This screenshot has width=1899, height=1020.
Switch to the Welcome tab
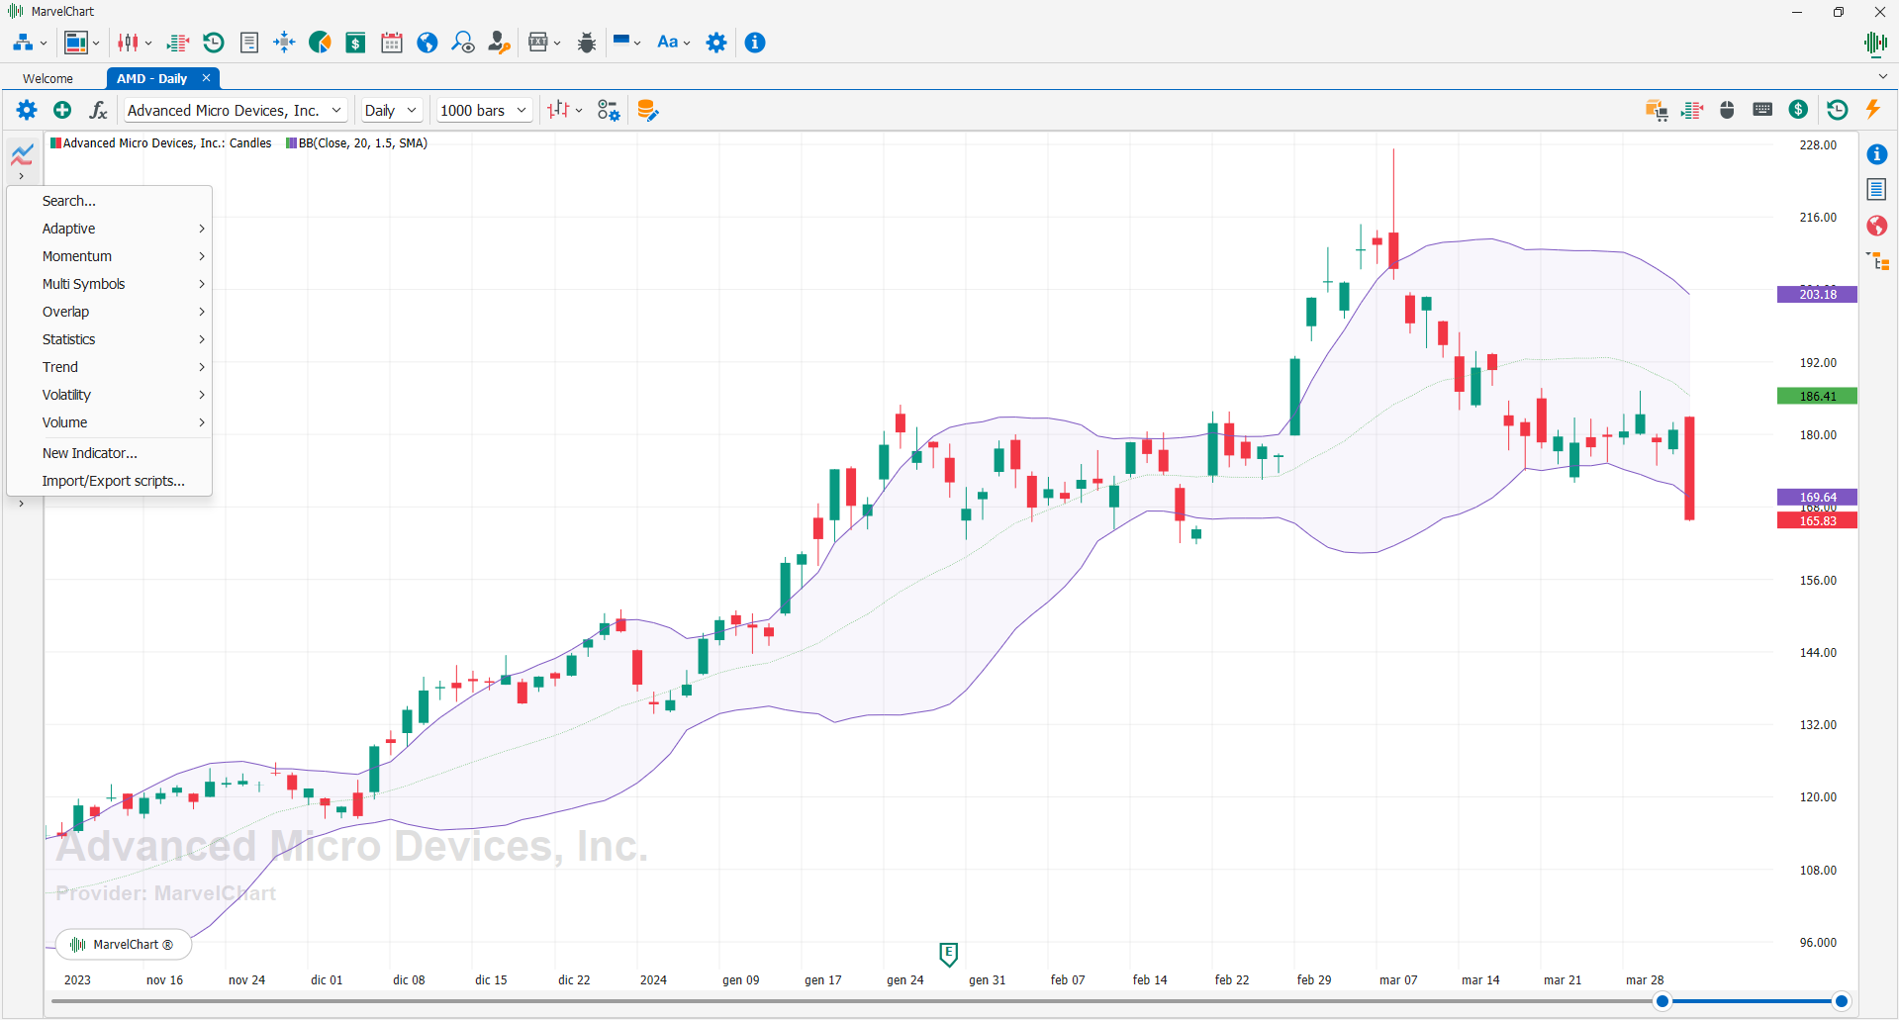(47, 78)
